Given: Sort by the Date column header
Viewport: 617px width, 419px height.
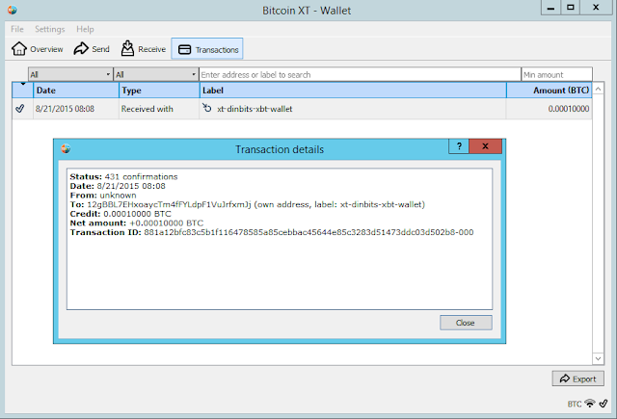Looking at the screenshot, I should 76,91.
